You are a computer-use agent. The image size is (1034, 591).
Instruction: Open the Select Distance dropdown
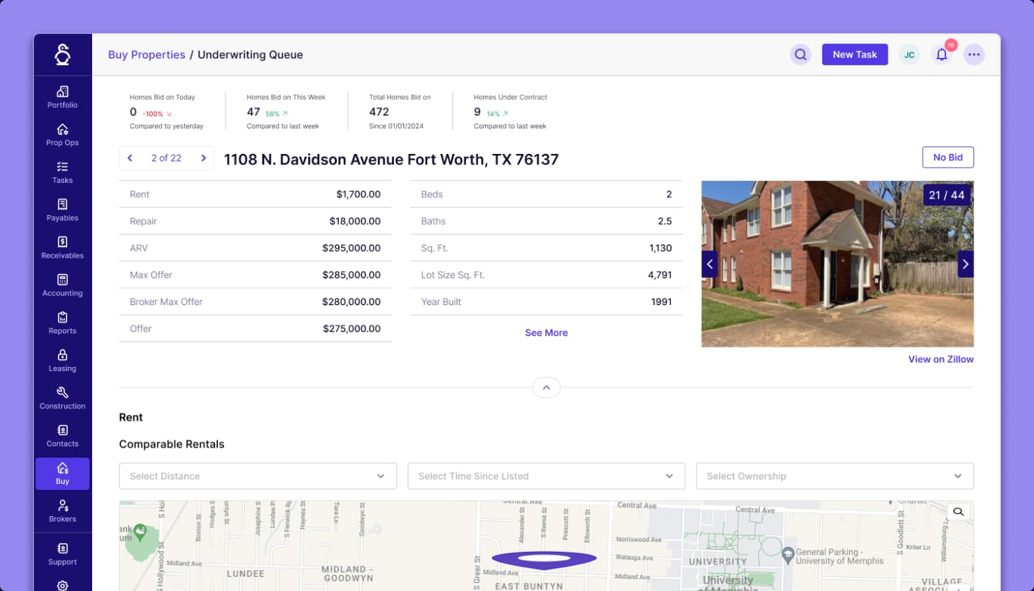[x=258, y=476]
